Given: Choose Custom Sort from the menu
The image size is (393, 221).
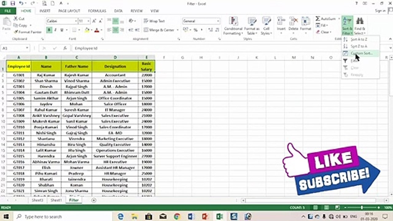Looking at the screenshot, I should [360, 53].
